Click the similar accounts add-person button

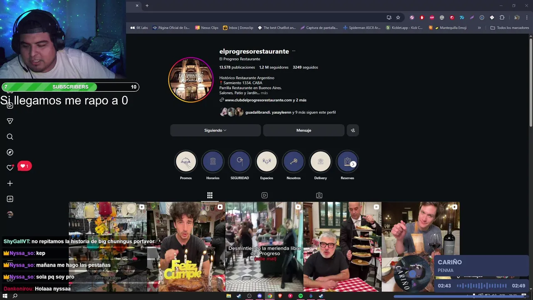coord(353,130)
